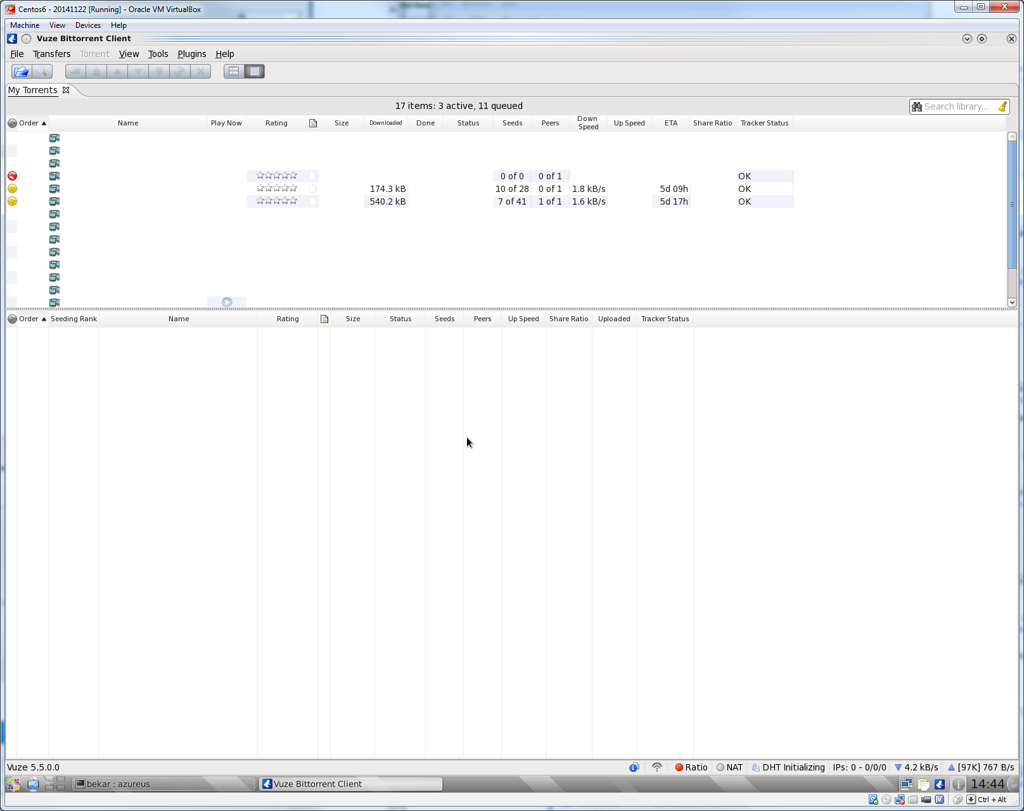Open the Vuze View menu
Image resolution: width=1024 pixels, height=811 pixels.
(x=129, y=54)
